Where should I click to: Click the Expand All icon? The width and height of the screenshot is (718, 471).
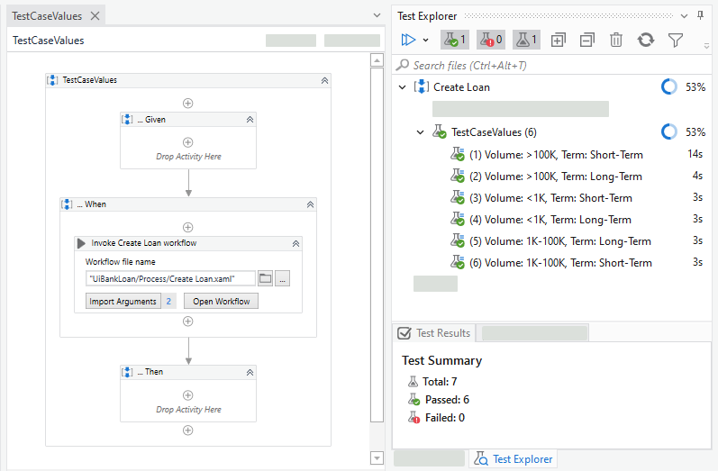coord(559,40)
